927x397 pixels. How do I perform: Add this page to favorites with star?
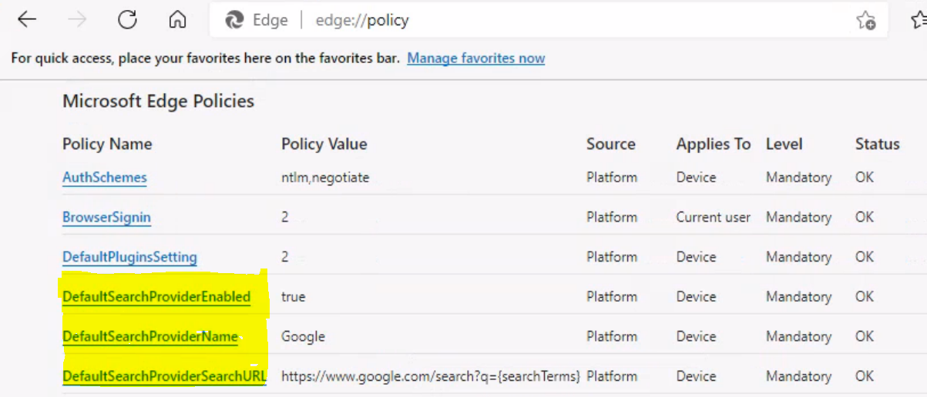(865, 21)
